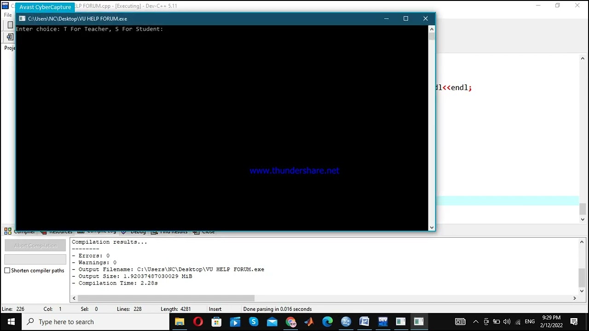
Task: Click 'Line: 226' status bar entry
Action: tap(13, 309)
